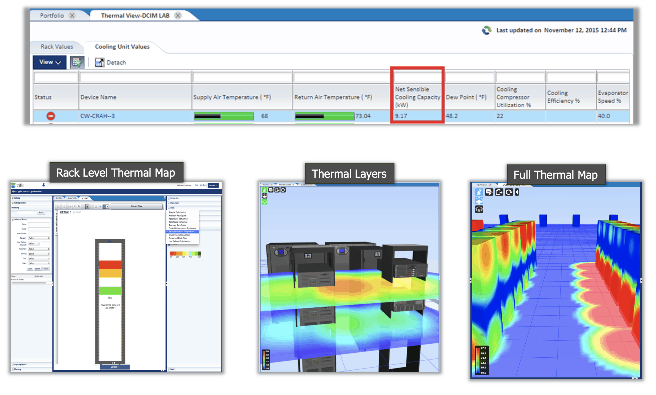Image resolution: width=656 pixels, height=395 pixels.
Task: Click the refresh icon beside Last updated
Action: click(x=487, y=30)
